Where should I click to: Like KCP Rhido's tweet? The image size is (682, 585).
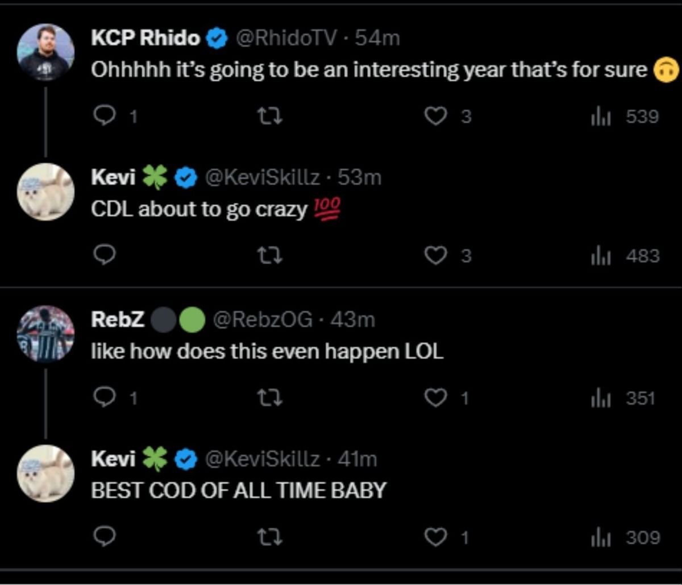pyautogui.click(x=436, y=117)
